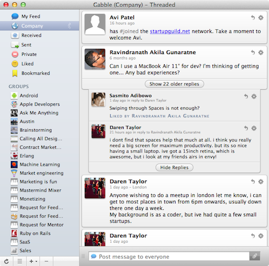
Task: Show Liked messages
Action: coord(39,64)
